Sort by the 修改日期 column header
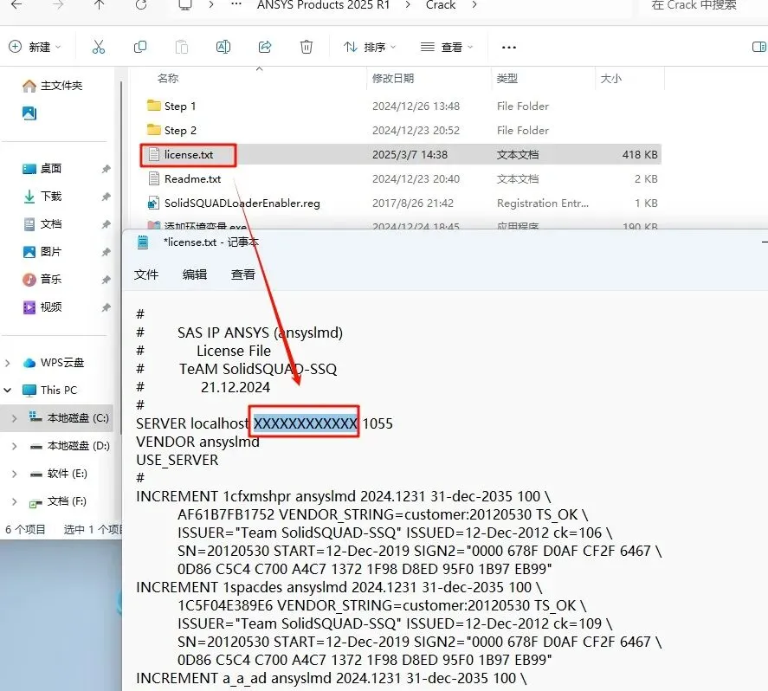Viewport: 768px width, 691px height. [393, 78]
